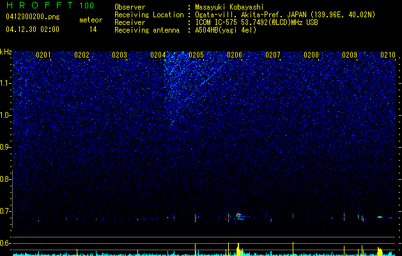Click the A504HB(yagi 4el) antenna text

tap(226, 30)
